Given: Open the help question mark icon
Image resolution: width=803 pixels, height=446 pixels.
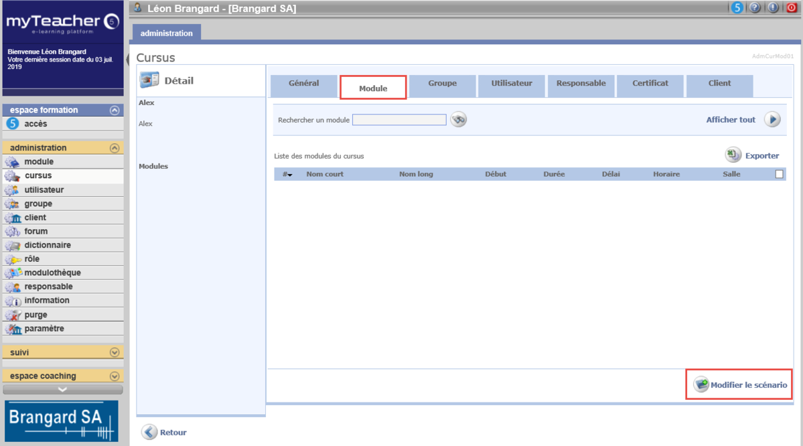Looking at the screenshot, I should pyautogui.click(x=755, y=8).
